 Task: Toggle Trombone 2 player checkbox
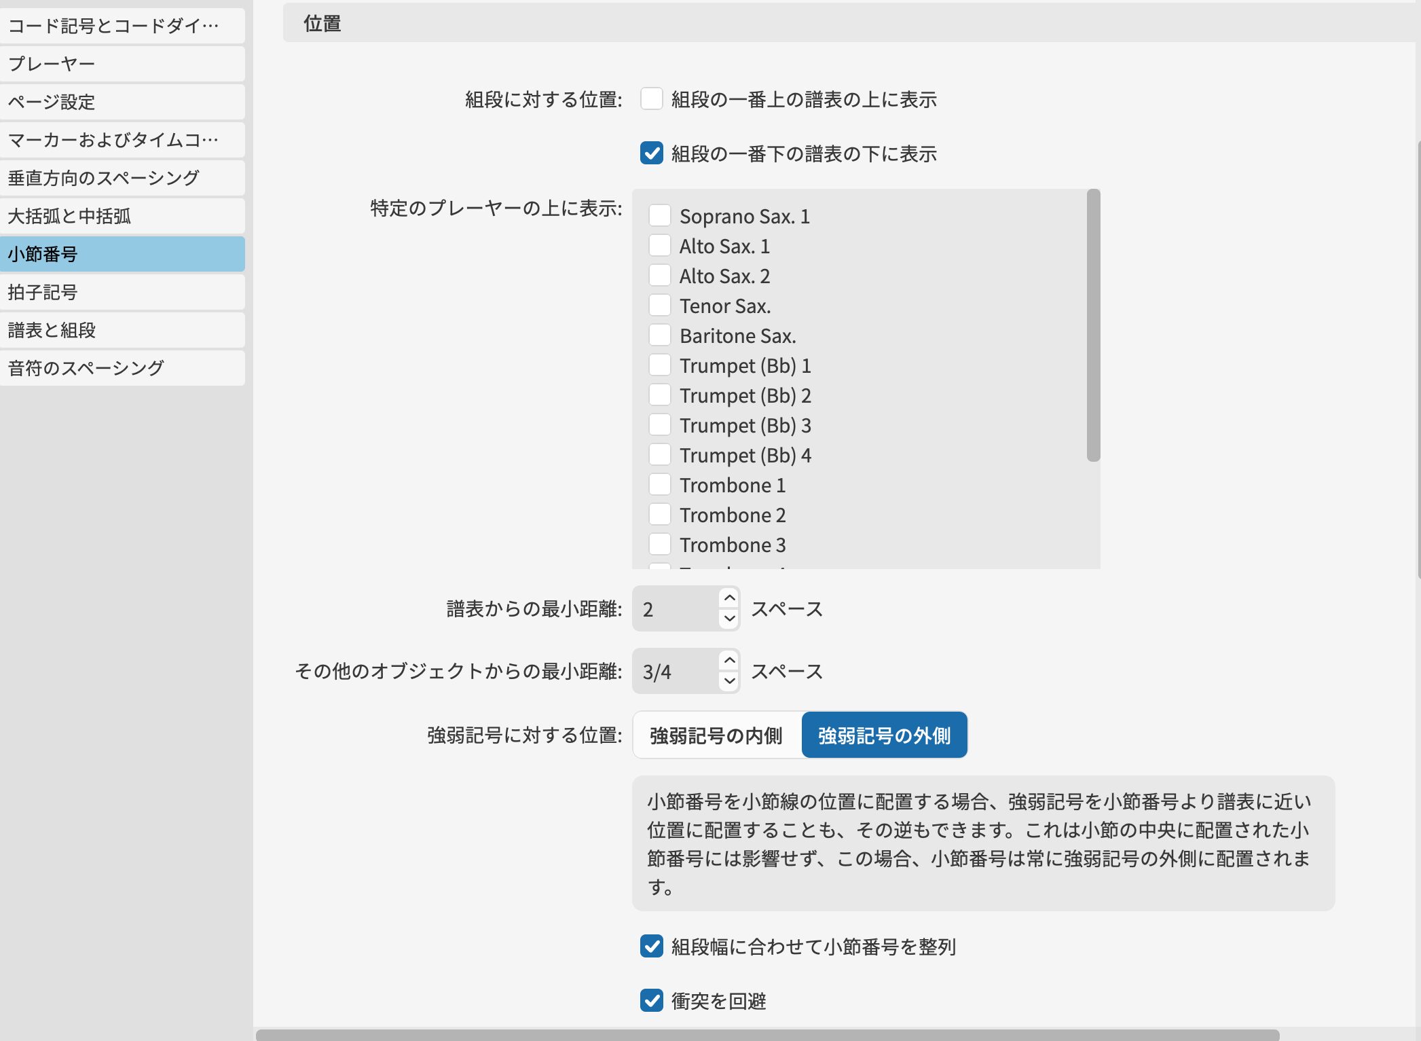click(x=659, y=515)
